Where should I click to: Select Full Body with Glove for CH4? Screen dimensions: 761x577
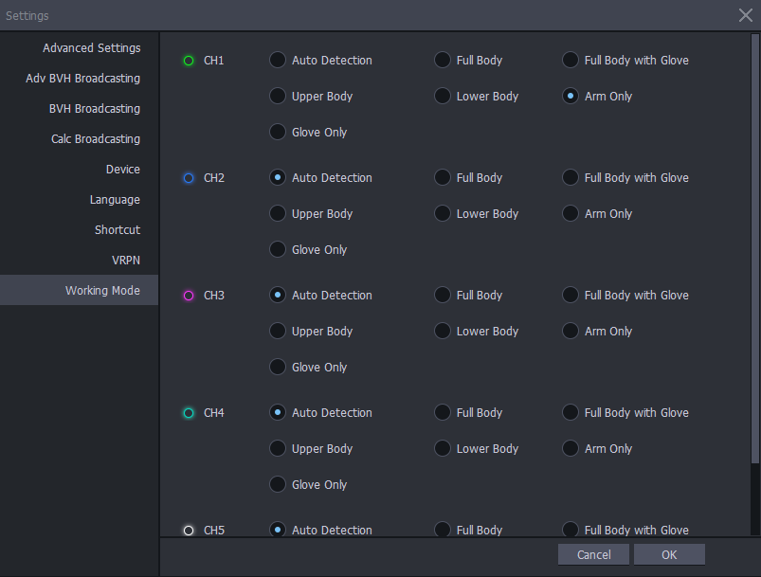[570, 412]
